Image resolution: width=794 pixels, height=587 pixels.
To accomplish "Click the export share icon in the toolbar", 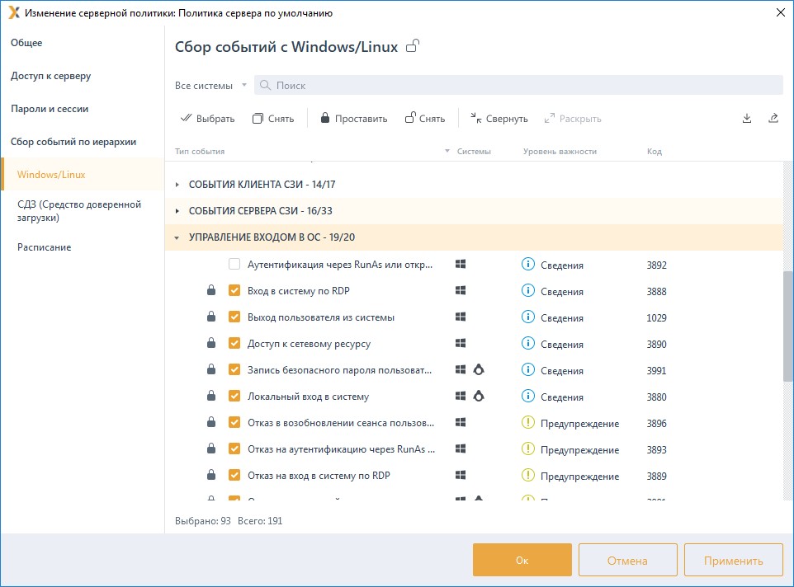I will tap(773, 118).
